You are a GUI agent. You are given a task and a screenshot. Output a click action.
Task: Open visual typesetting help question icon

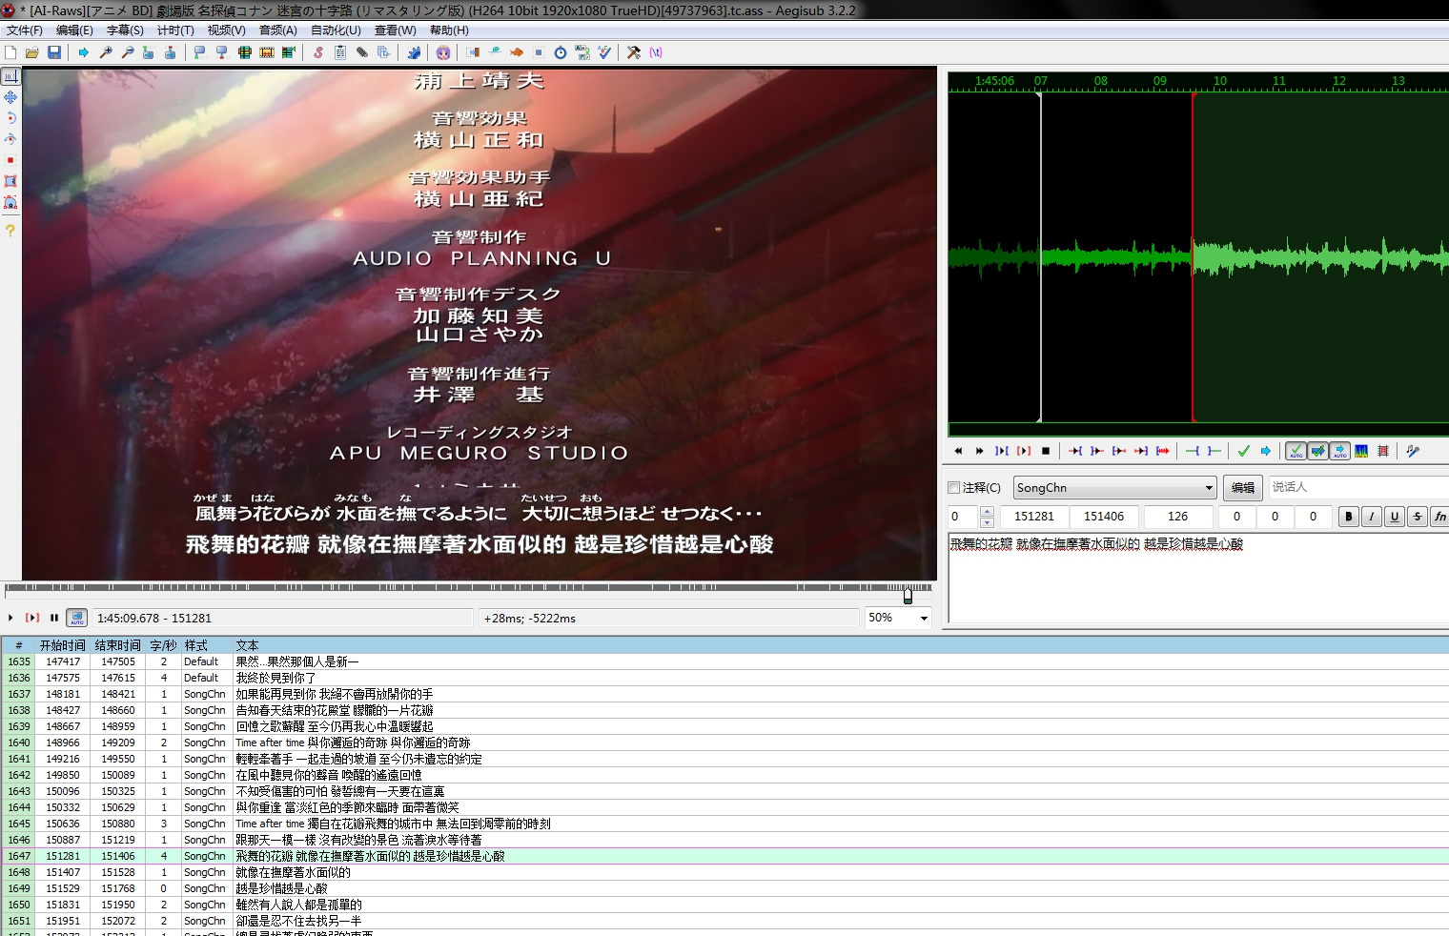[x=10, y=231]
